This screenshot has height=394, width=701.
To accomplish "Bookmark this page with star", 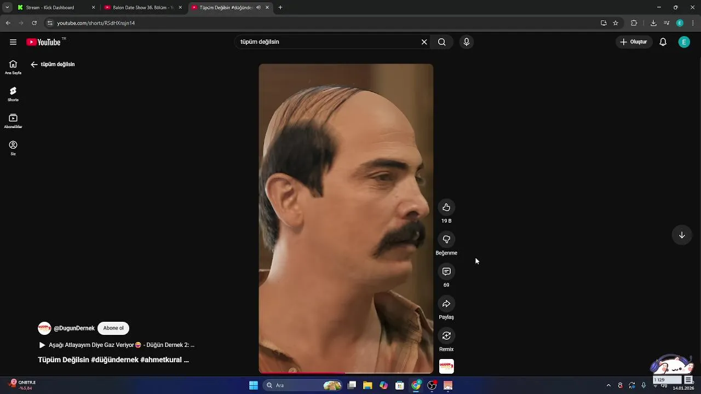I will pos(616,23).
